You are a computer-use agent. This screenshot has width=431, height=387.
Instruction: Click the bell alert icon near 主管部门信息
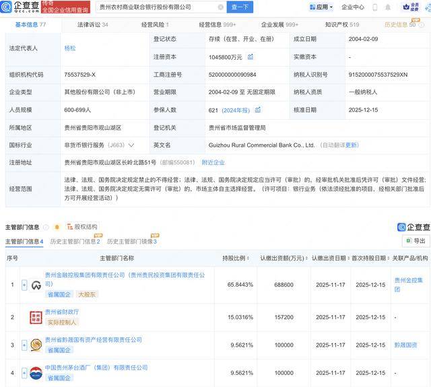pyautogui.click(x=57, y=227)
